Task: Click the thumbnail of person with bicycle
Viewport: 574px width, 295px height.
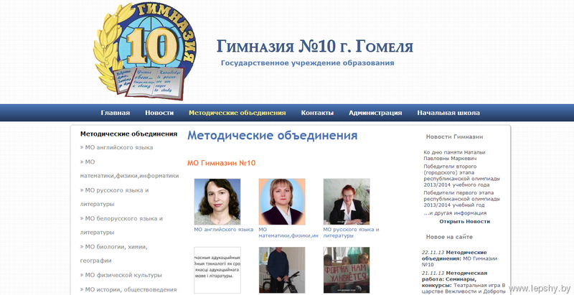Action: pyautogui.click(x=282, y=270)
